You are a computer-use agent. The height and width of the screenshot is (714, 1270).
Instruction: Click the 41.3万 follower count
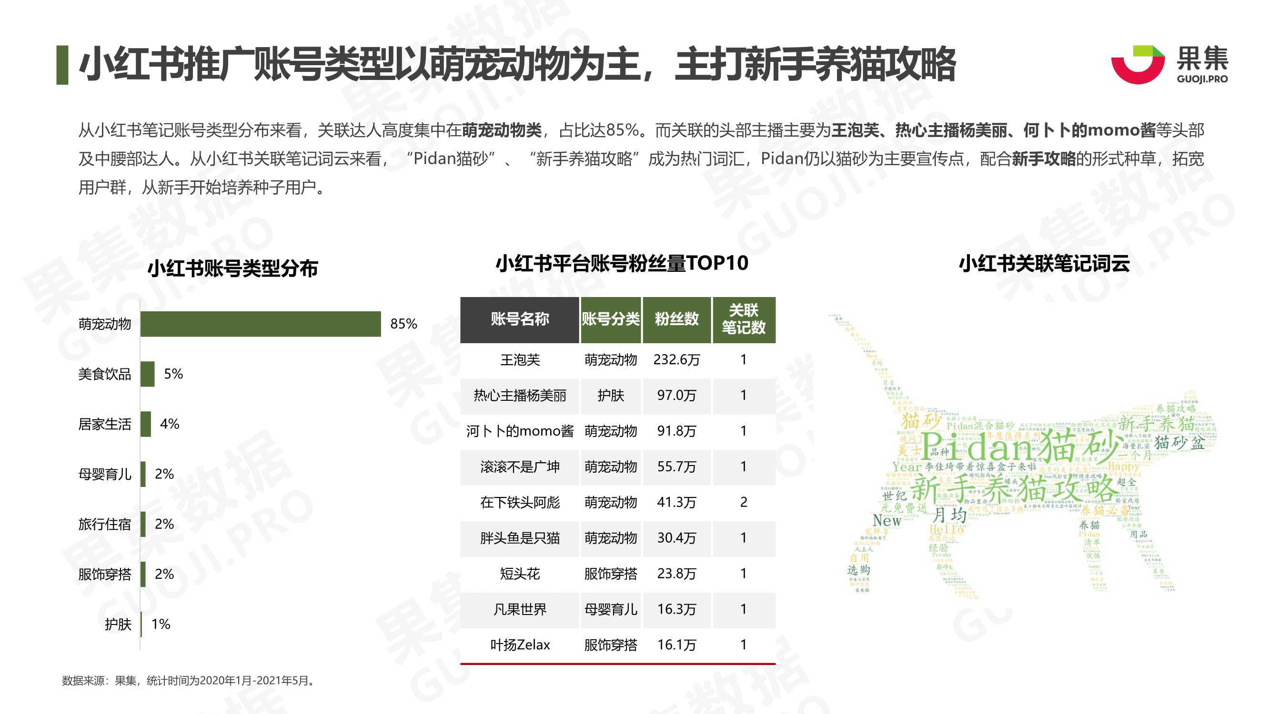[677, 502]
